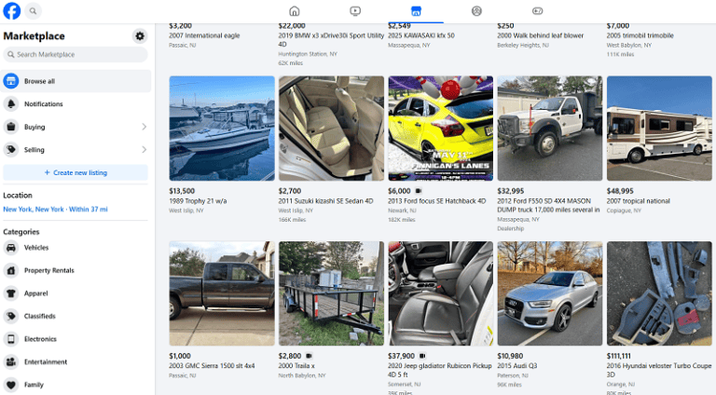Click Create new listing button

click(x=76, y=173)
